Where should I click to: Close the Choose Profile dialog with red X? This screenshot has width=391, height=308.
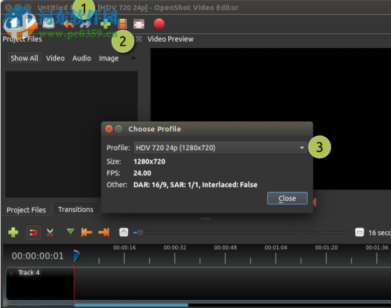point(108,129)
